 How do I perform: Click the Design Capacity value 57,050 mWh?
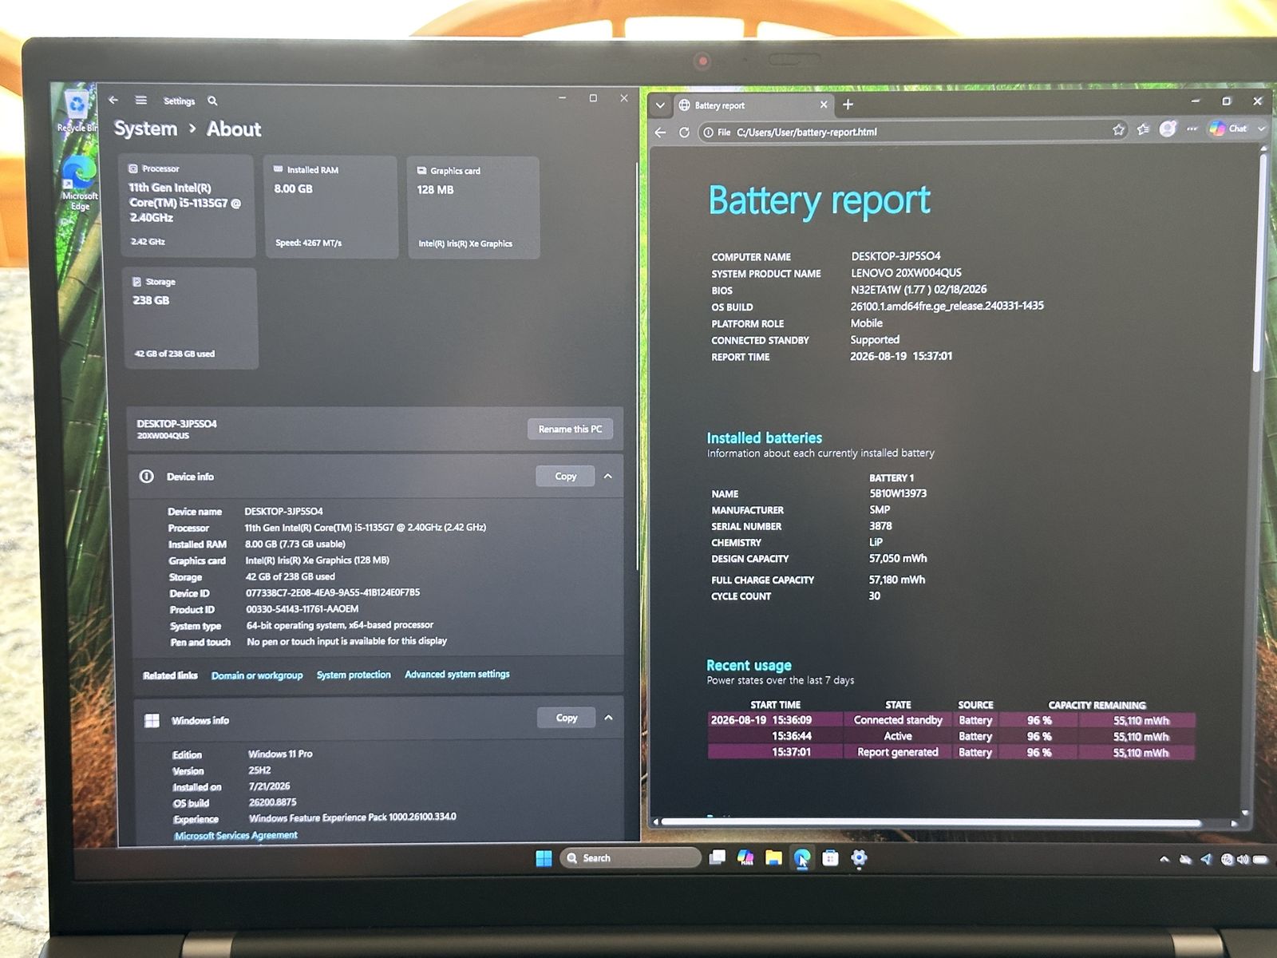point(898,558)
